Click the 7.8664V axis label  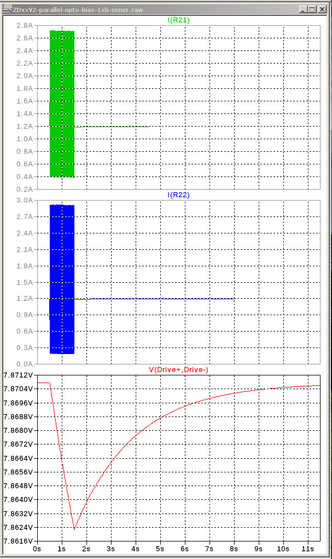pyautogui.click(x=18, y=458)
